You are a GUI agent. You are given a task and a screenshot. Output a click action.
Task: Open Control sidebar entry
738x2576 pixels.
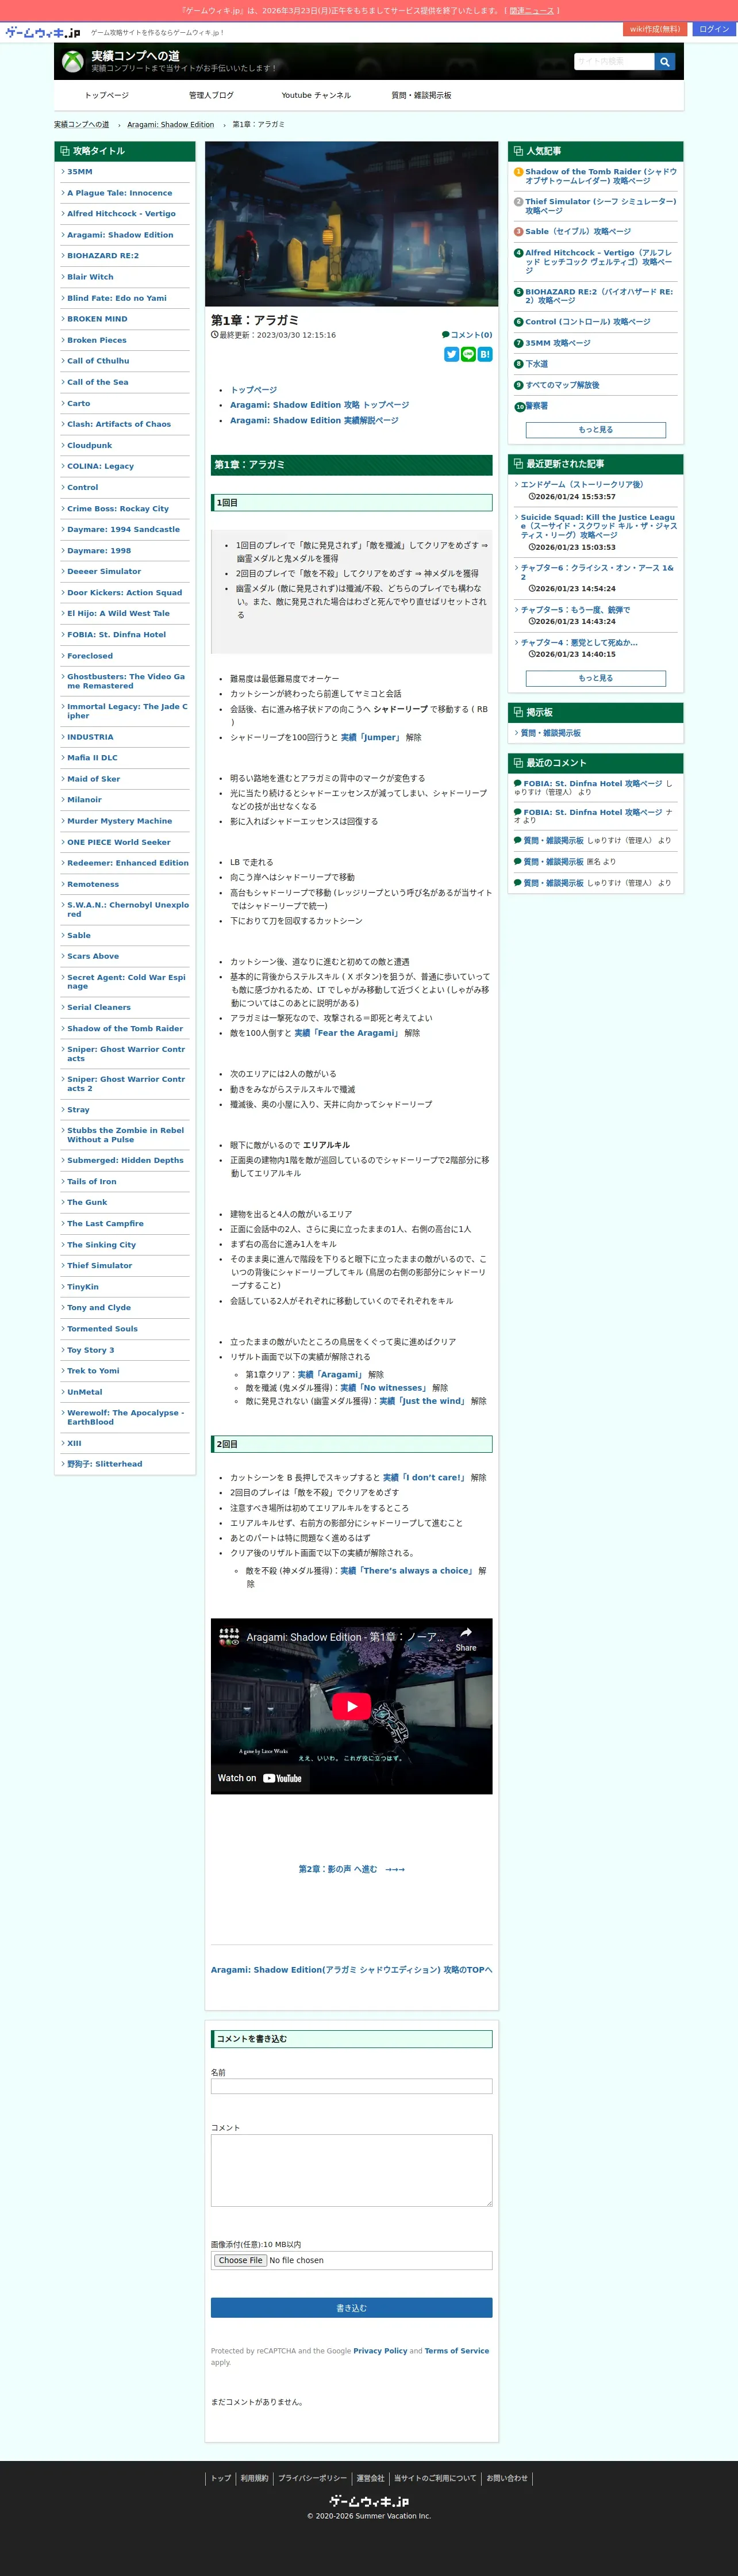pos(82,487)
